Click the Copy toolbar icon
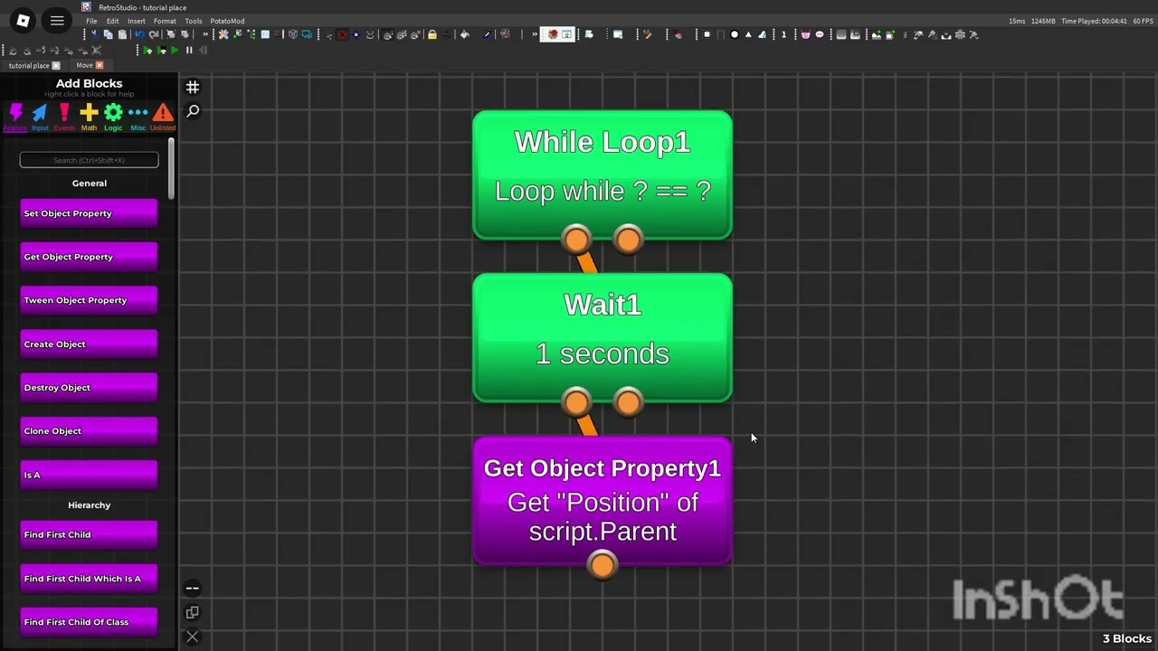Screen dimensions: 1158x651 (108, 34)
